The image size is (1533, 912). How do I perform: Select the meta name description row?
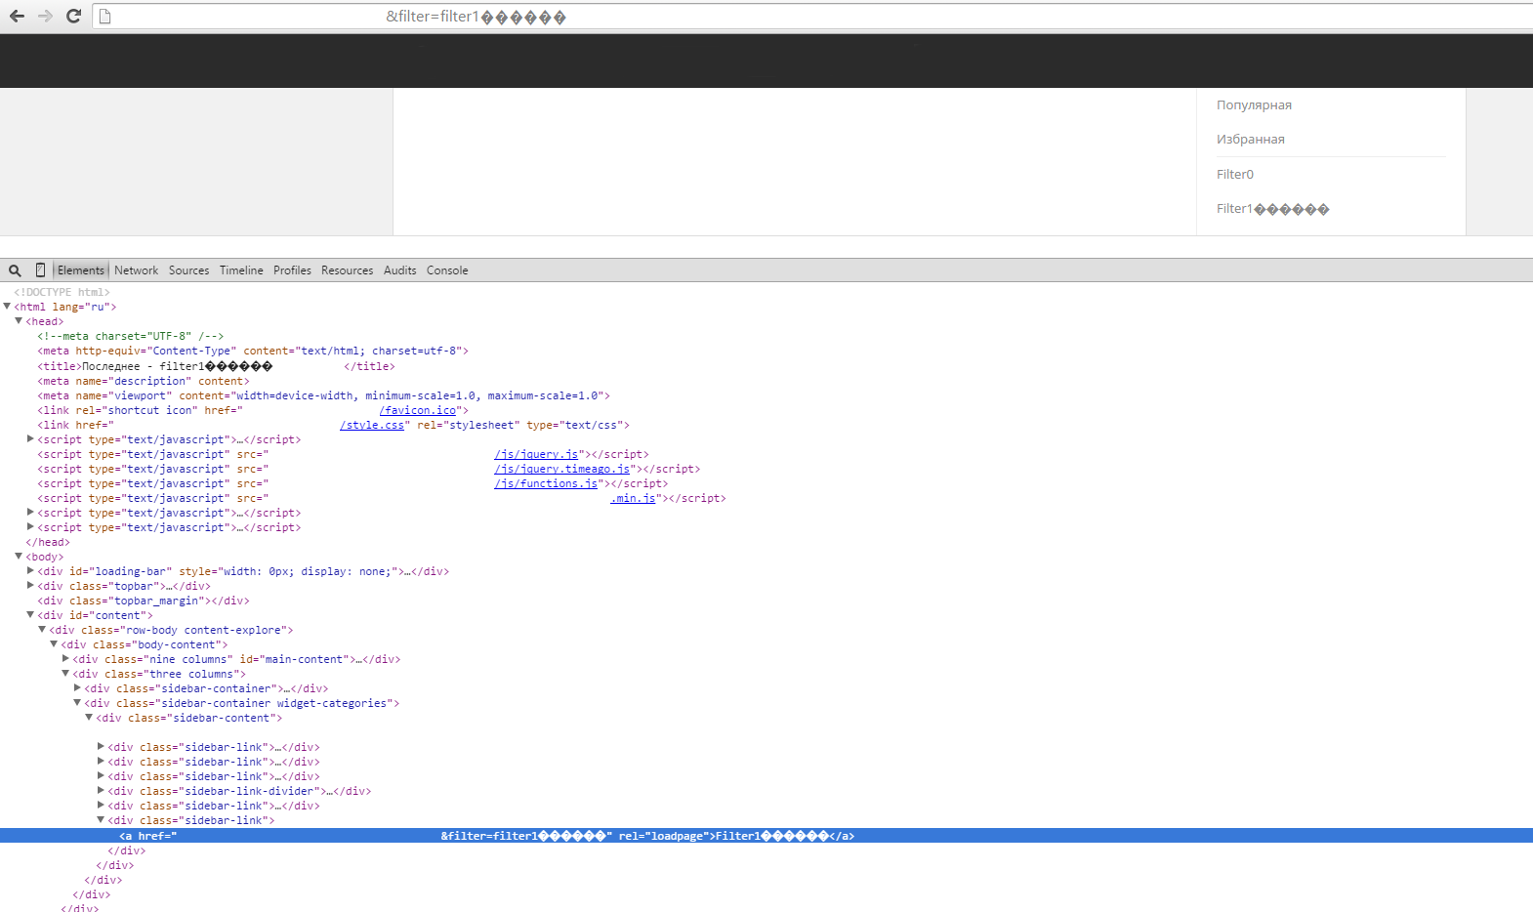click(x=144, y=381)
